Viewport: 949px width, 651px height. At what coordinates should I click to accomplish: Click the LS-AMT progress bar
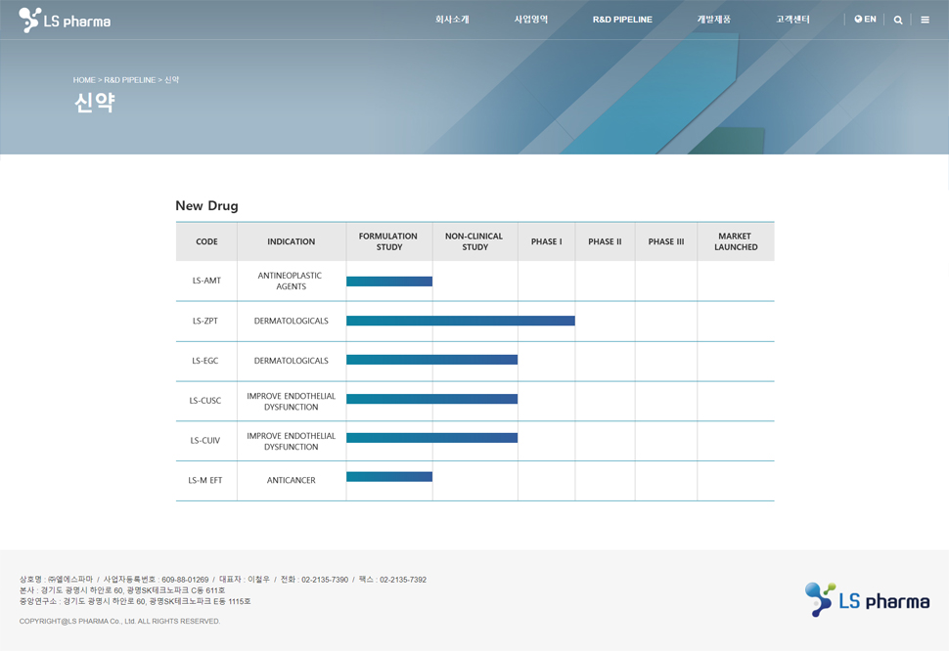tap(389, 282)
